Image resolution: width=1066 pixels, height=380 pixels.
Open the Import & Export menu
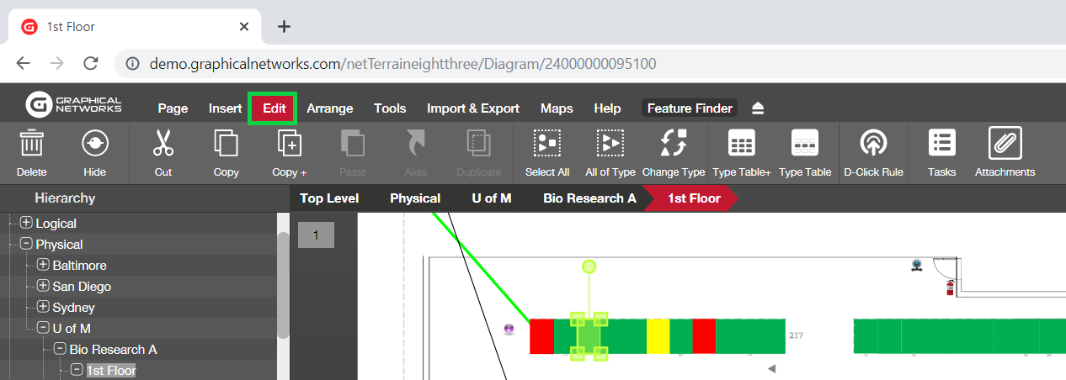[473, 108]
